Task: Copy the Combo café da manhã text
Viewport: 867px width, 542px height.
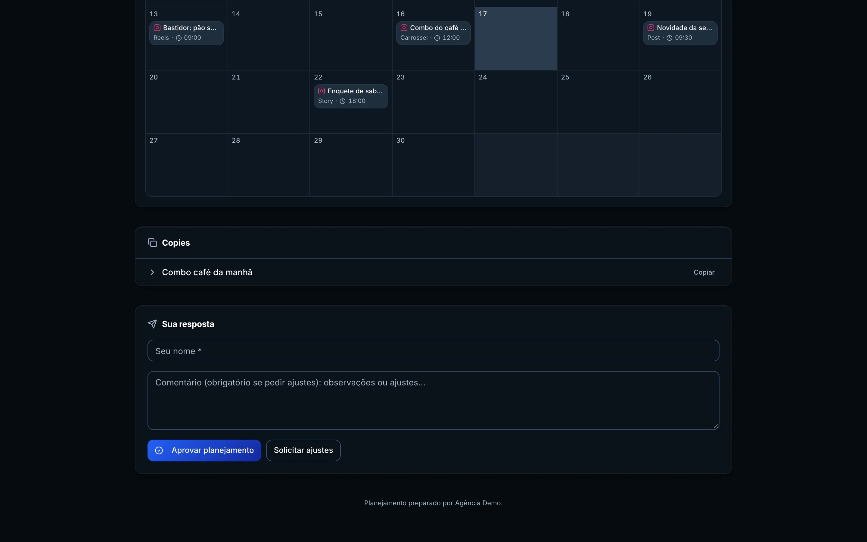Action: click(704, 273)
